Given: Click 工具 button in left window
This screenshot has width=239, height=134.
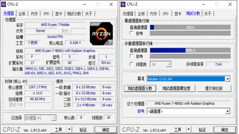Looking at the screenshot, I should [x=59, y=130].
